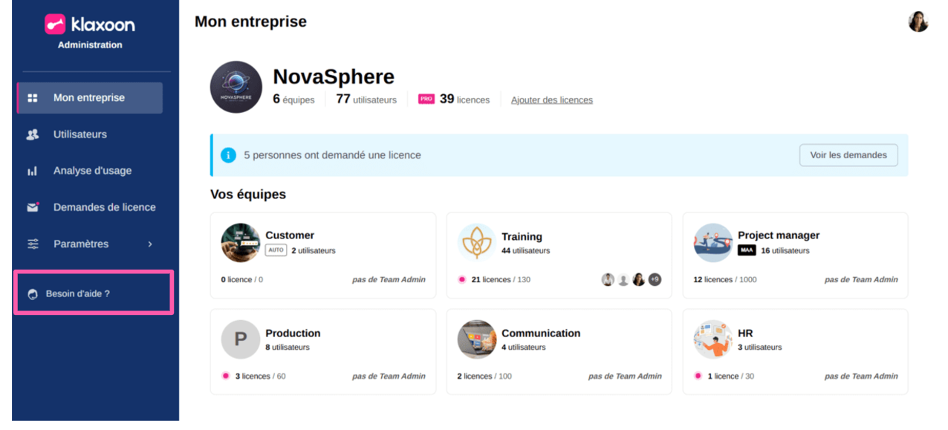
Task: Expand Paramètres submenu chevron
Action: click(x=150, y=244)
